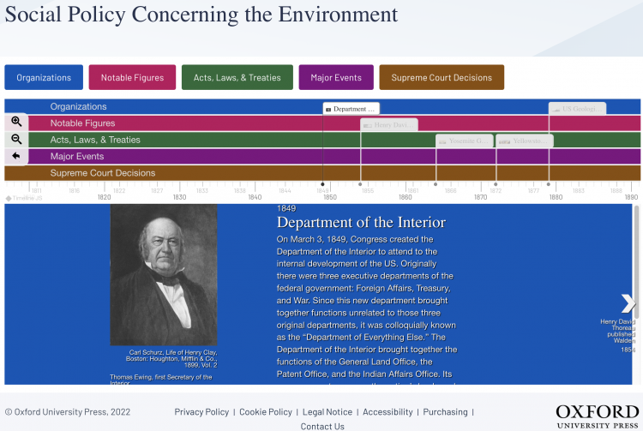Click the 1820 label on time axis

pyautogui.click(x=104, y=197)
